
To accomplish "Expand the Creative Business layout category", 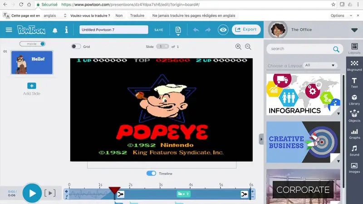I will coord(338,161).
